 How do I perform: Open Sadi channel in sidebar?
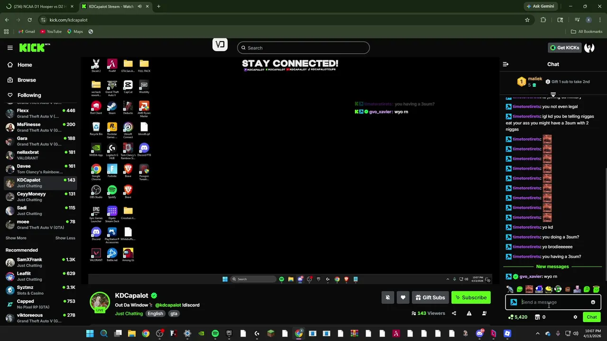[x=40, y=210]
